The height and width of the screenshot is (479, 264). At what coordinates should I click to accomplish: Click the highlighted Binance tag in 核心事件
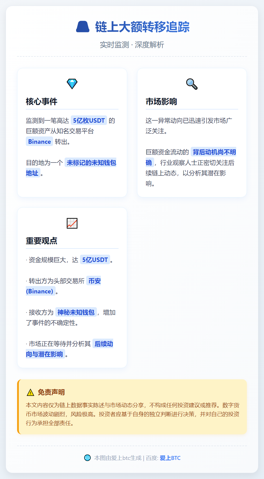39,142
